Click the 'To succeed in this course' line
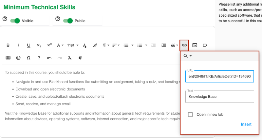Screen dimensions: 262x140 pyautogui.click(x=45, y=73)
